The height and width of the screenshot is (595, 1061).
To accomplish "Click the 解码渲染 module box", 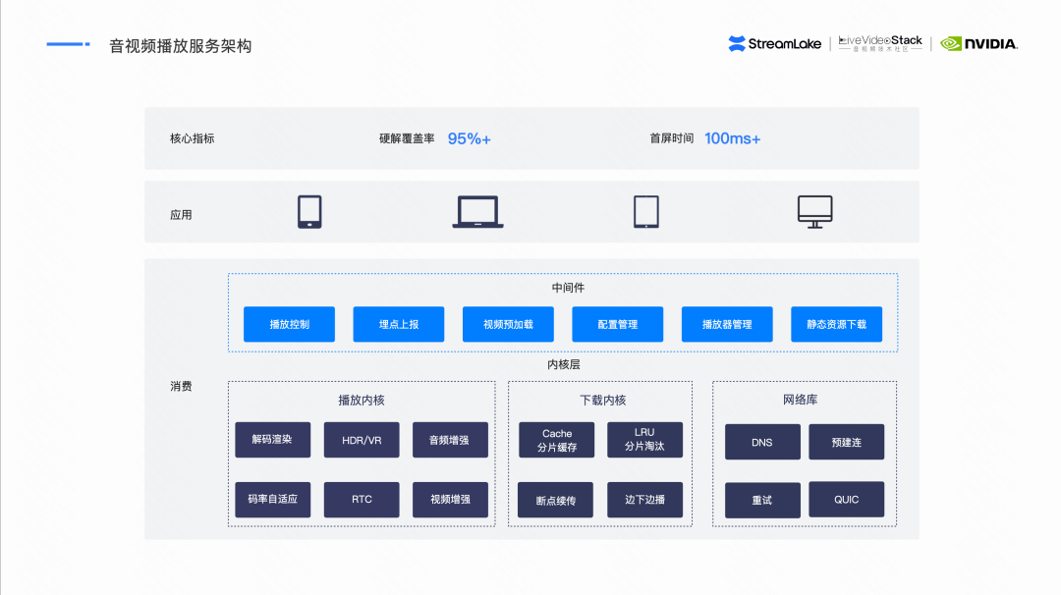I will (272, 440).
